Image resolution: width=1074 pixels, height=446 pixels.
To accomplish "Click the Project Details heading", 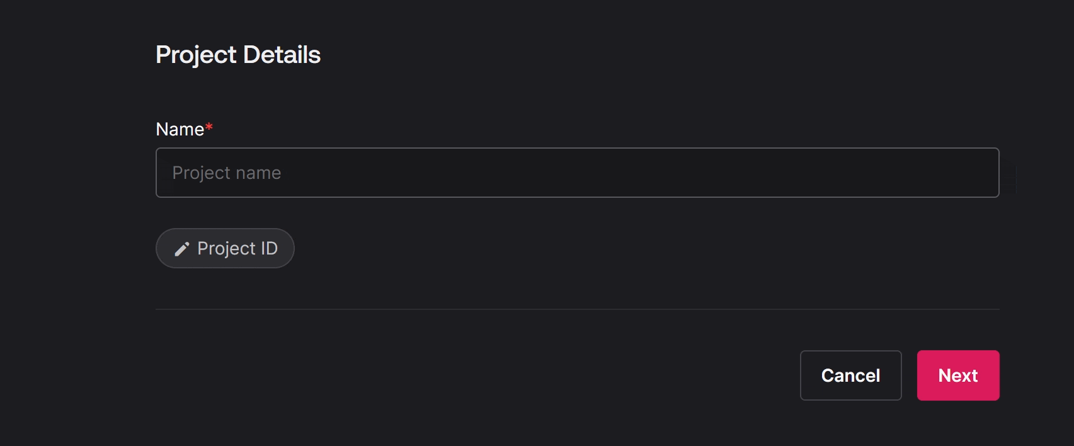I will (238, 55).
